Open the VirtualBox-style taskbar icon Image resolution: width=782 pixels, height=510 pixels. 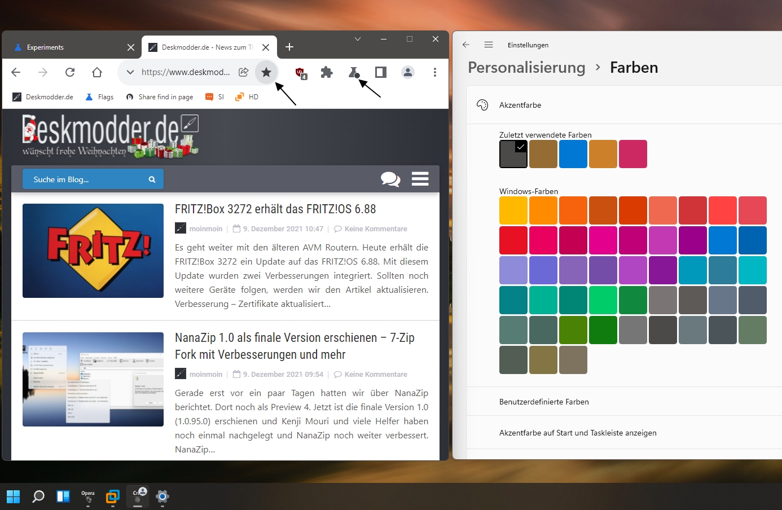pos(113,496)
